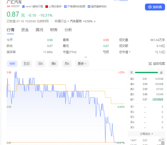Click the 融资融券标的 tag icon
Viewport: 167px width, 145px height.
point(89,7)
